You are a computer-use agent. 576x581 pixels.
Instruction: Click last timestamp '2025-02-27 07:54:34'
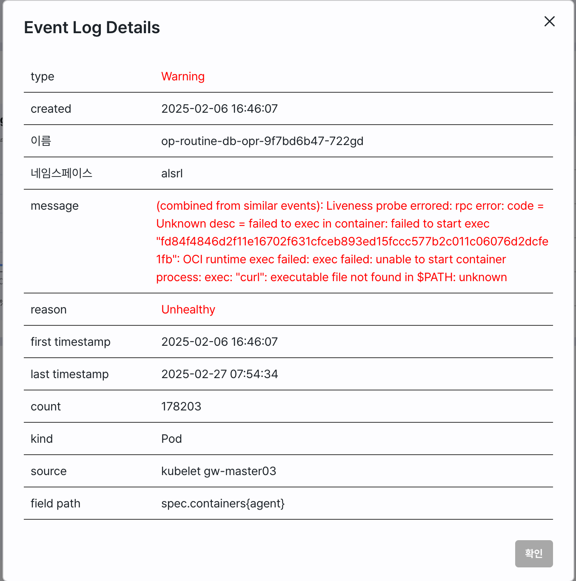tap(220, 374)
